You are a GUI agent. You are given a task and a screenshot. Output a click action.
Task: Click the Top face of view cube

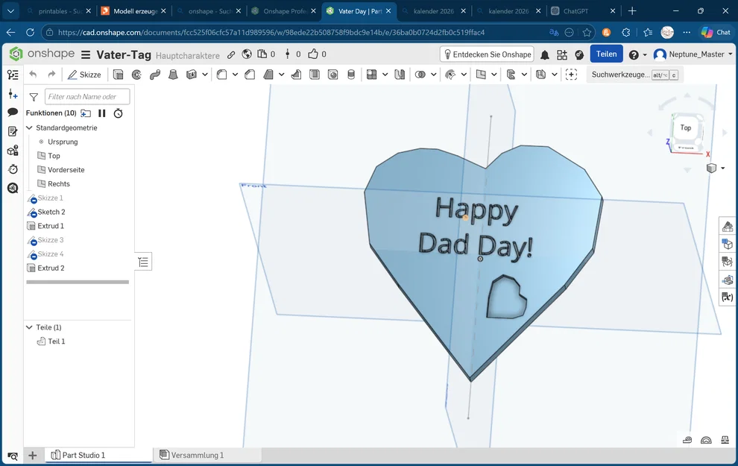tap(686, 128)
